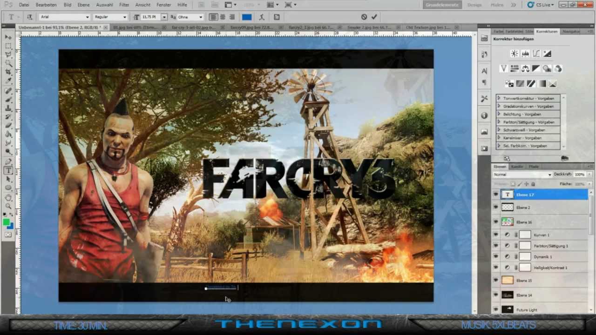Viewport: 596px width, 335px height.
Task: Center the text
Action: coord(223,17)
